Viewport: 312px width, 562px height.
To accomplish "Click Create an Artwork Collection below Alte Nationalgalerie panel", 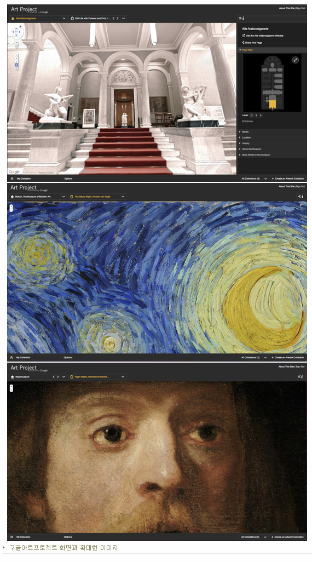I will tap(288, 179).
